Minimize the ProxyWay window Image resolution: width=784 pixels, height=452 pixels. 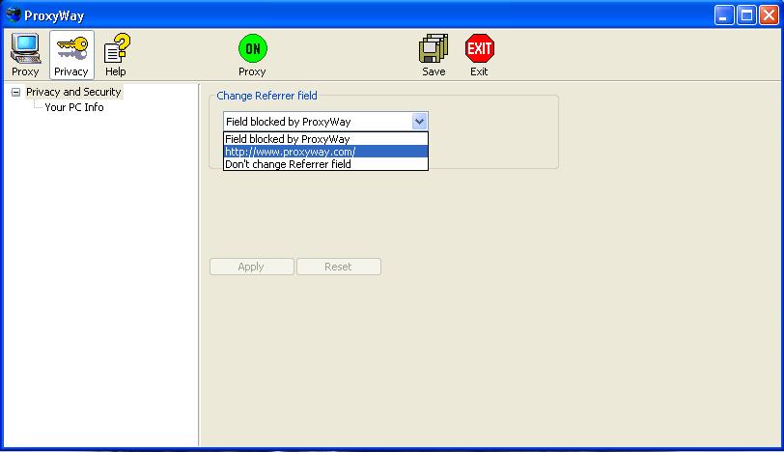(723, 15)
